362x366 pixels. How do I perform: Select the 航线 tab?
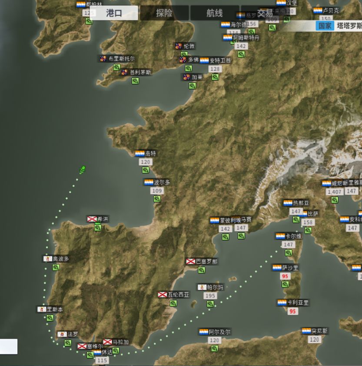click(x=215, y=13)
